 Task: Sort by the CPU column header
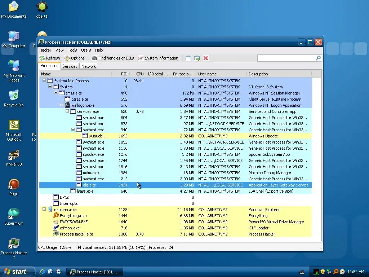pyautogui.click(x=138, y=74)
